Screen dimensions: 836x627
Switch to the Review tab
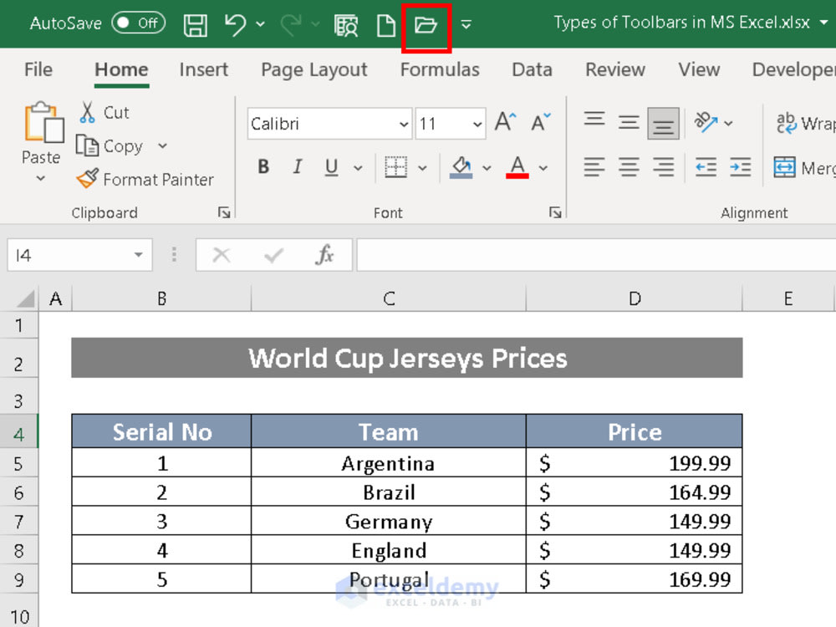tap(615, 69)
